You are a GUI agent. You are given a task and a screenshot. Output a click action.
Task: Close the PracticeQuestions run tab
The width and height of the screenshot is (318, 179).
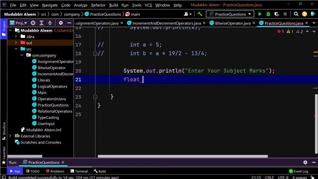click(x=63, y=163)
